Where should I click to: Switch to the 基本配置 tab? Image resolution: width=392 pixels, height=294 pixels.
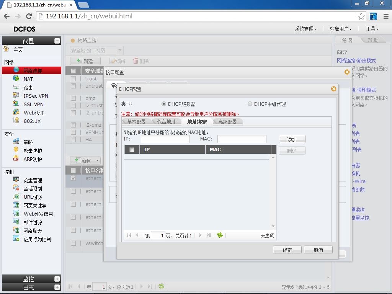[136, 122]
